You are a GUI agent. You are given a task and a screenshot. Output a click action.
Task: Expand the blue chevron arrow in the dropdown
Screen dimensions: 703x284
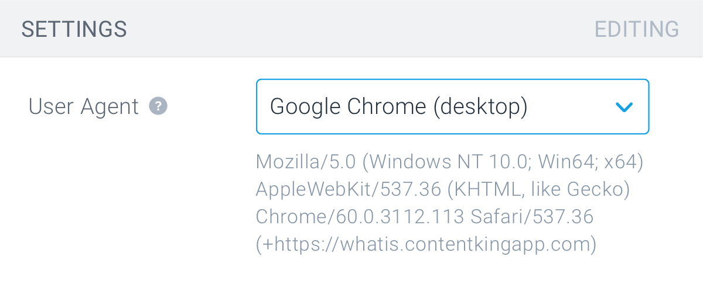pos(624,107)
